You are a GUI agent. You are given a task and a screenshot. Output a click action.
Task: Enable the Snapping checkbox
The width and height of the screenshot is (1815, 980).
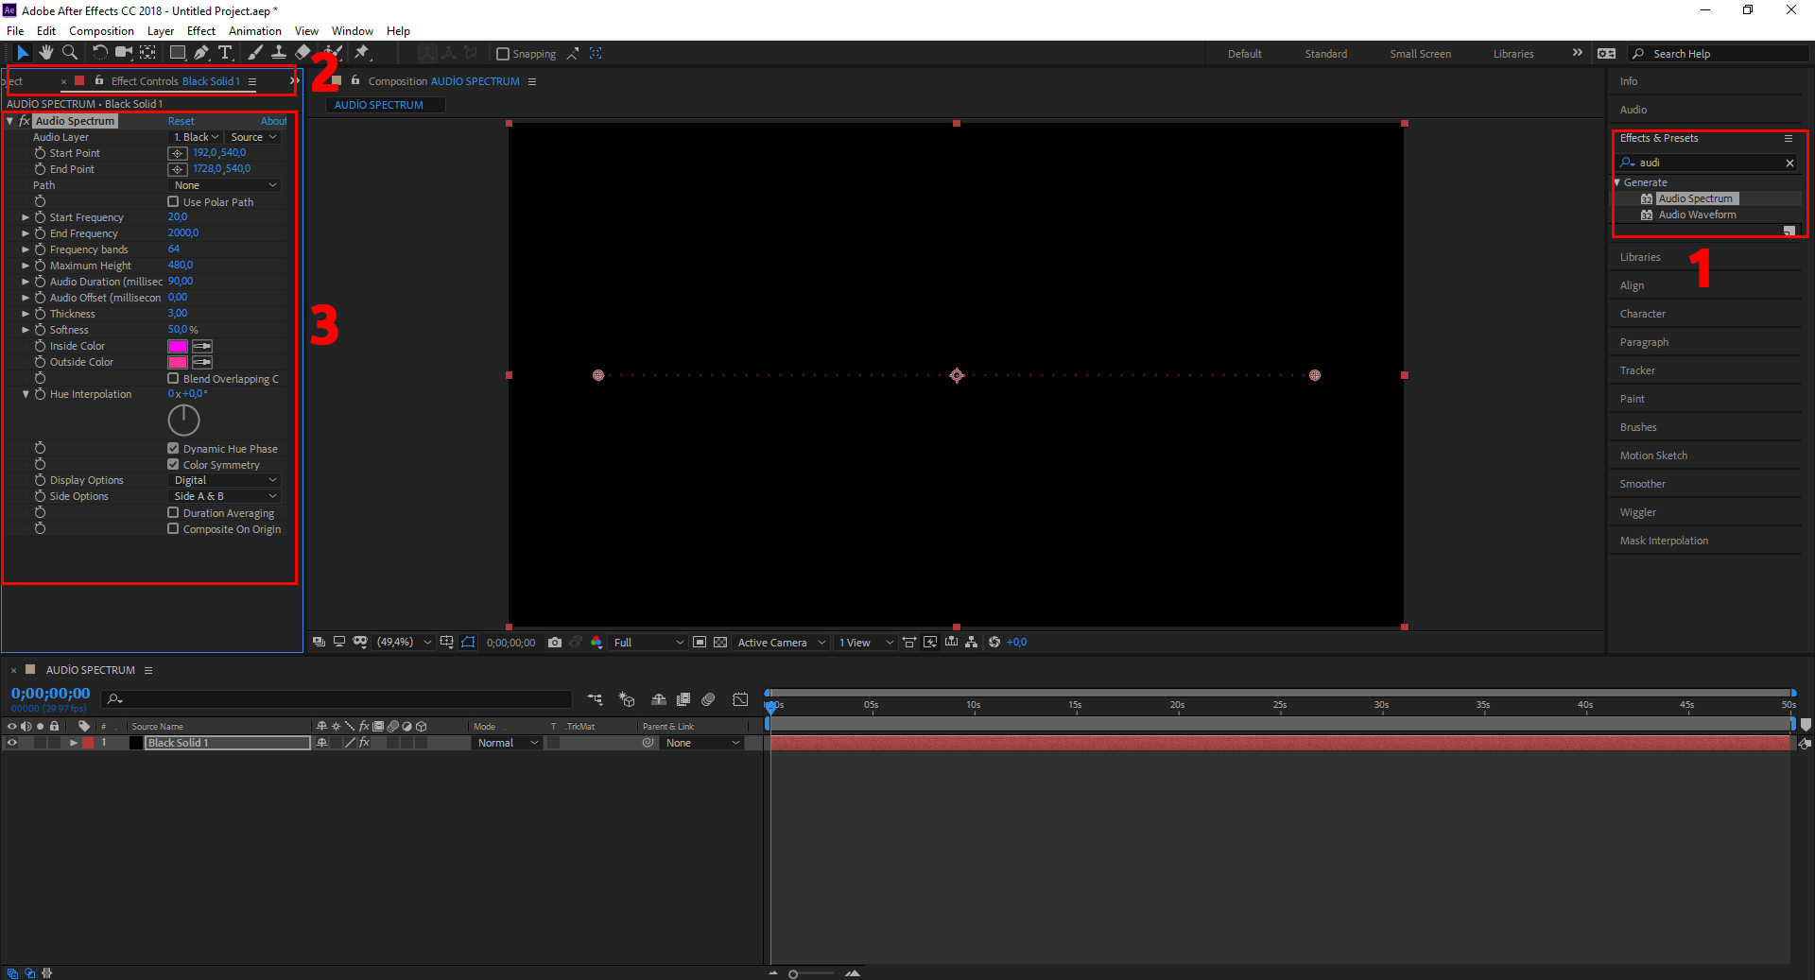click(503, 54)
